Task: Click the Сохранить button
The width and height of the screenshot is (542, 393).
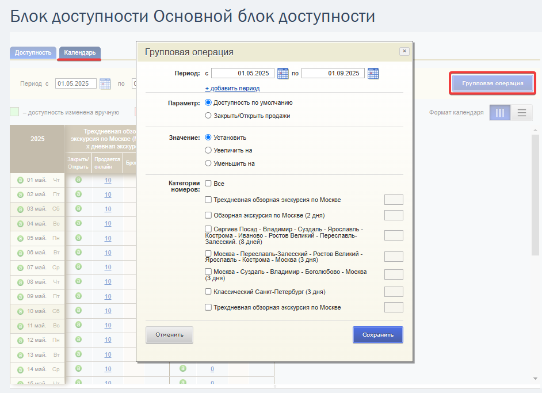Action: point(378,334)
